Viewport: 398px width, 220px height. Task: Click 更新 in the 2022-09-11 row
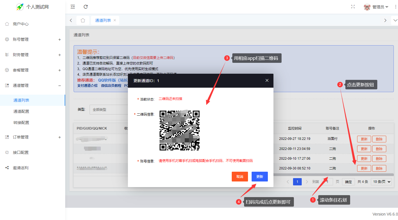(364, 149)
